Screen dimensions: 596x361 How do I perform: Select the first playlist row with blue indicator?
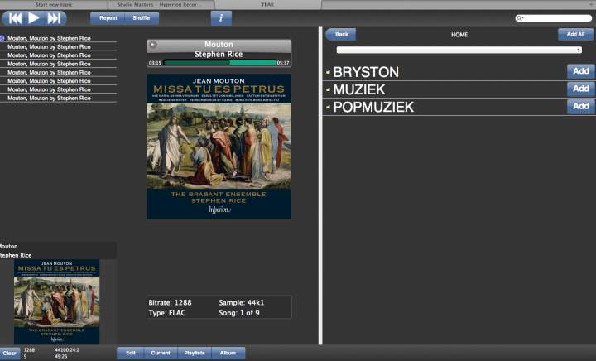click(x=58, y=38)
